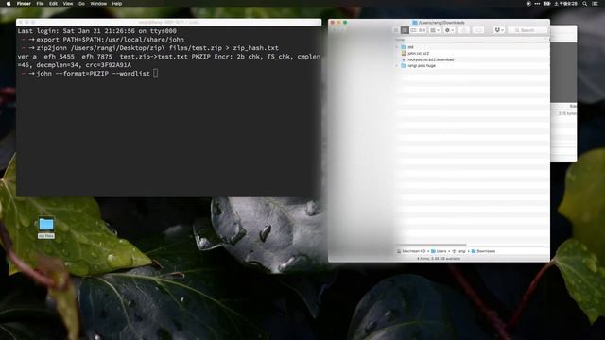The height and width of the screenshot is (340, 605).
Task: Open Spotlight search in menu bar
Action: (x=585, y=4)
